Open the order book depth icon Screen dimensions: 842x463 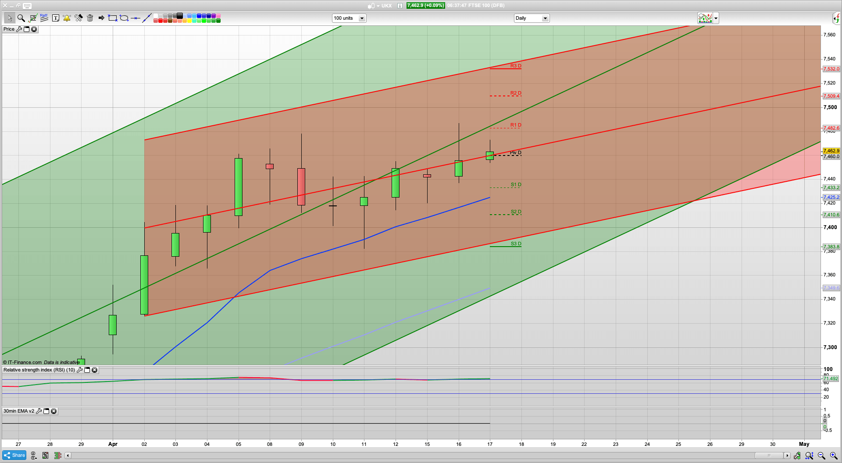[x=57, y=456]
